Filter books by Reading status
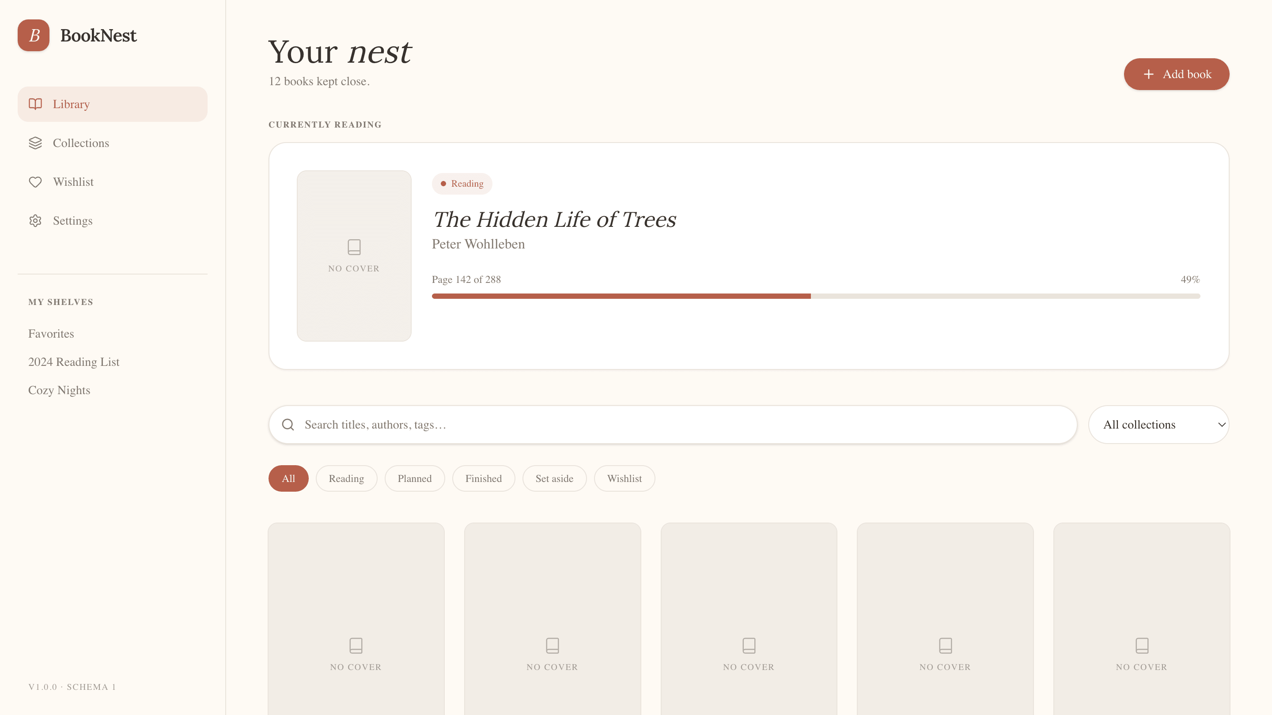 pyautogui.click(x=346, y=478)
